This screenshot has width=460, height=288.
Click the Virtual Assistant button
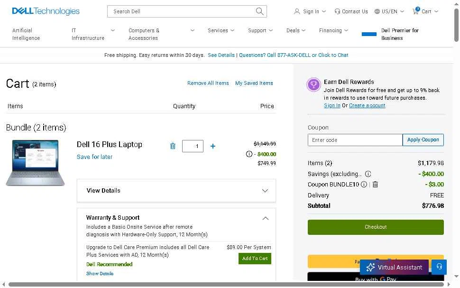coord(394,267)
